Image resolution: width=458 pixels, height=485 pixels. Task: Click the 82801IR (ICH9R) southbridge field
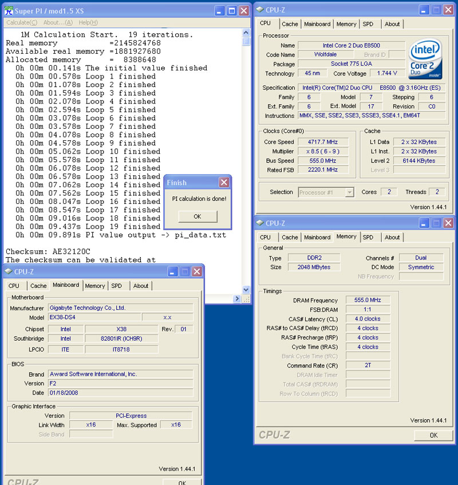[x=121, y=338]
